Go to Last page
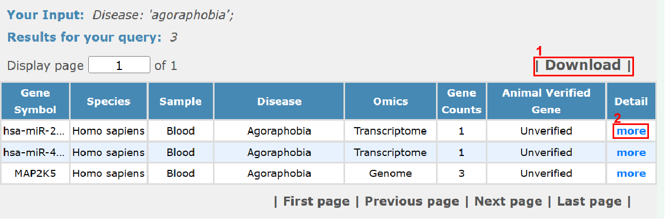 pos(589,201)
